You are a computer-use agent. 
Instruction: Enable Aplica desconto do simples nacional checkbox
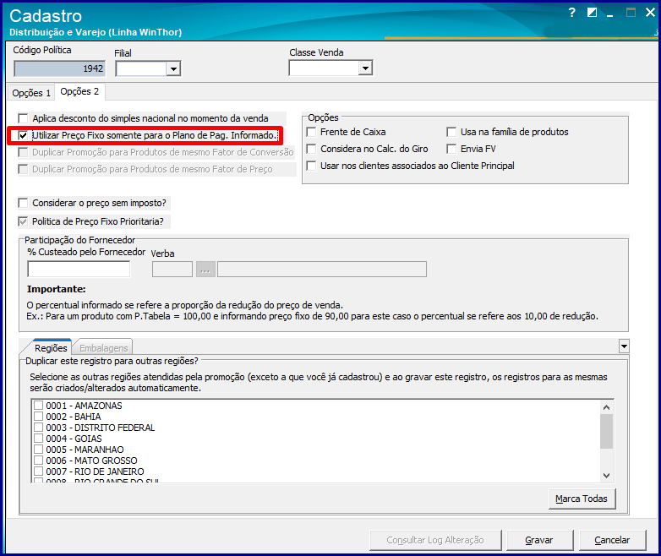(23, 118)
